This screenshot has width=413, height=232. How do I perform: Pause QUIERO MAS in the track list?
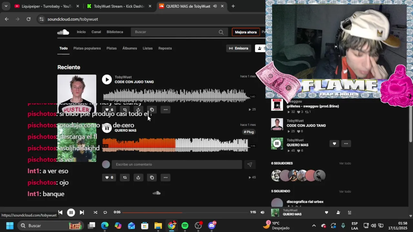(107, 128)
